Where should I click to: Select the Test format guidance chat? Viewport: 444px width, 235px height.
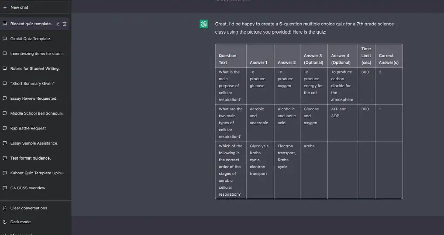click(x=30, y=158)
